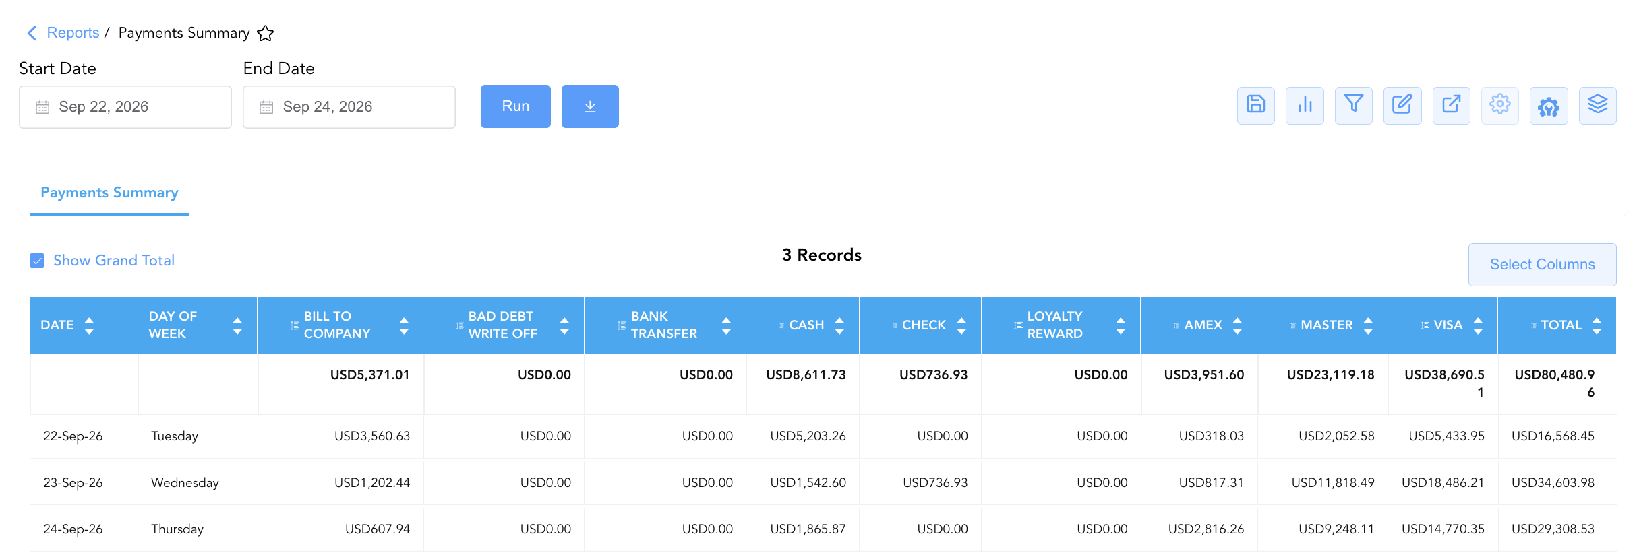Click the external link share icon

coord(1451,105)
